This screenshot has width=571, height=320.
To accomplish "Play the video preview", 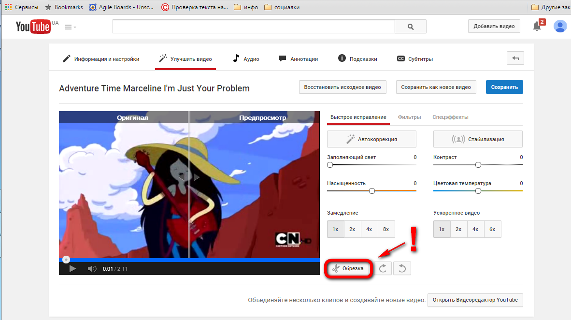I will [x=72, y=269].
